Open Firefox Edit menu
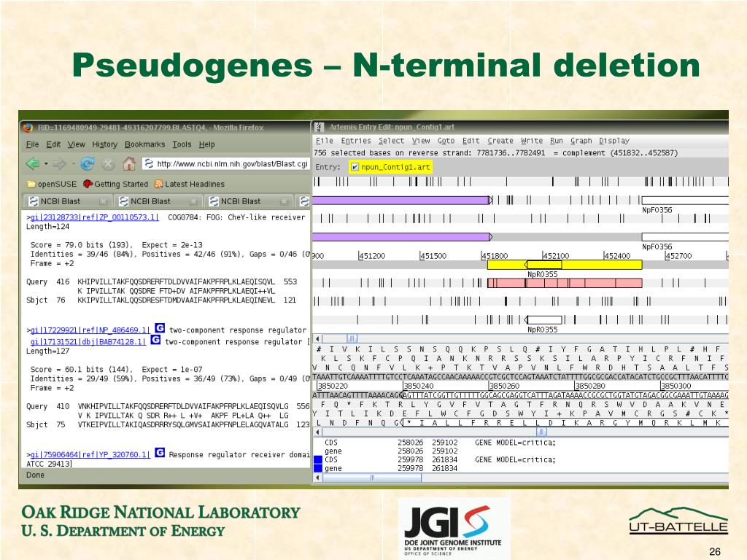This screenshot has width=747, height=560. 53,144
